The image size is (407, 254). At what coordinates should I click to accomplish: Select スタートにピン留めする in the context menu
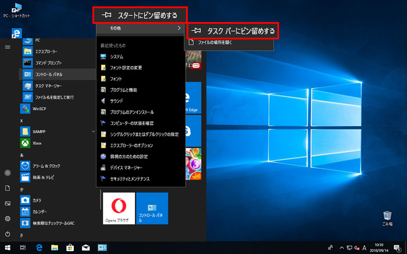point(140,15)
